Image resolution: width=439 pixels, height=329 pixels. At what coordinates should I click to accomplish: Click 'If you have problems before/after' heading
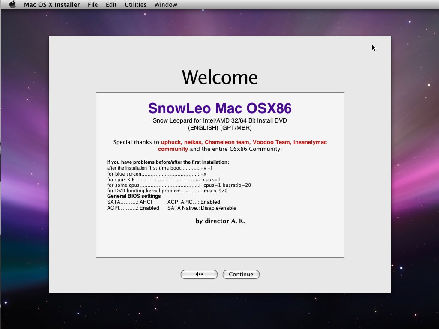[168, 162]
